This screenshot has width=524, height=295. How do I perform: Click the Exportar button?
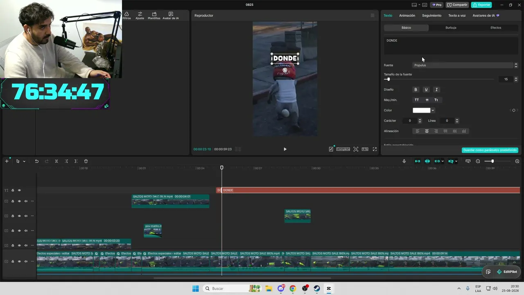coord(481,5)
